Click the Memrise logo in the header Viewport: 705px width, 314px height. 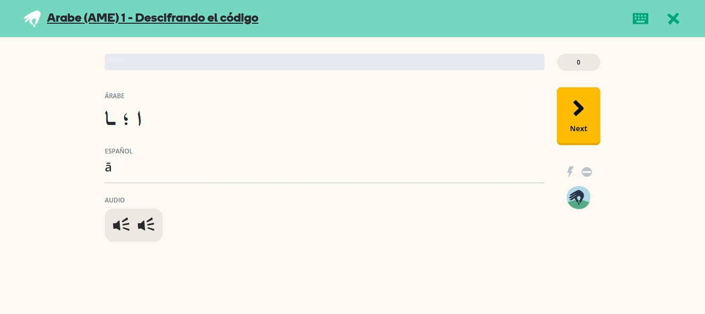(x=32, y=19)
